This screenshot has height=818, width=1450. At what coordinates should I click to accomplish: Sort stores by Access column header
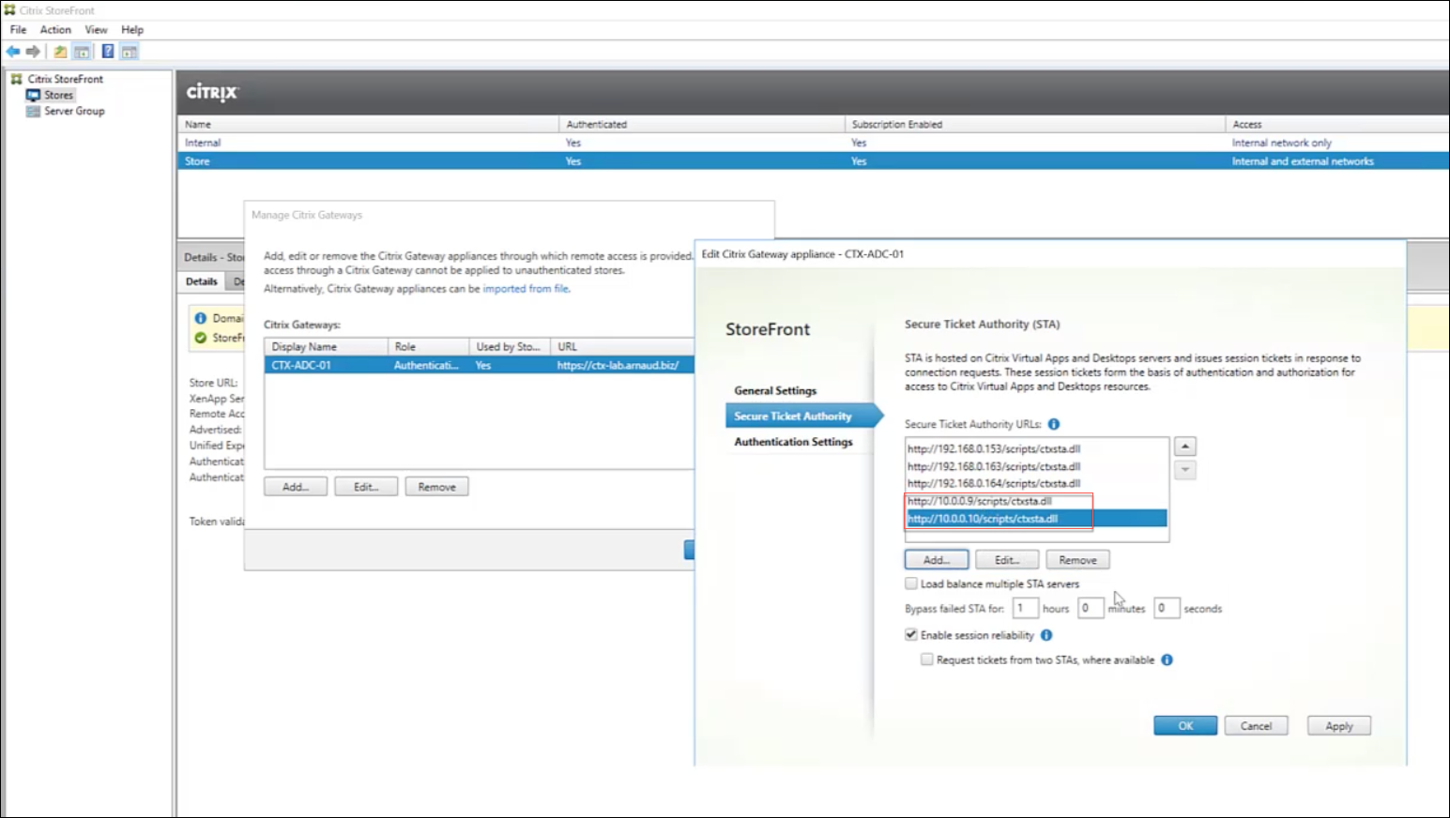click(1337, 124)
